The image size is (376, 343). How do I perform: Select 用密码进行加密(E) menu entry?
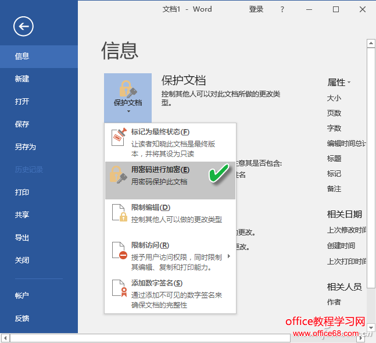click(170, 180)
